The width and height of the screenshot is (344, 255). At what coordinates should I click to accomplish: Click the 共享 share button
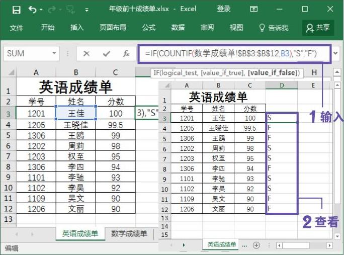click(x=318, y=28)
